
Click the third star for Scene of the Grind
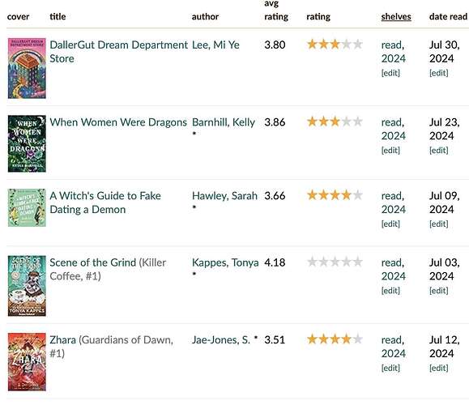coord(335,262)
